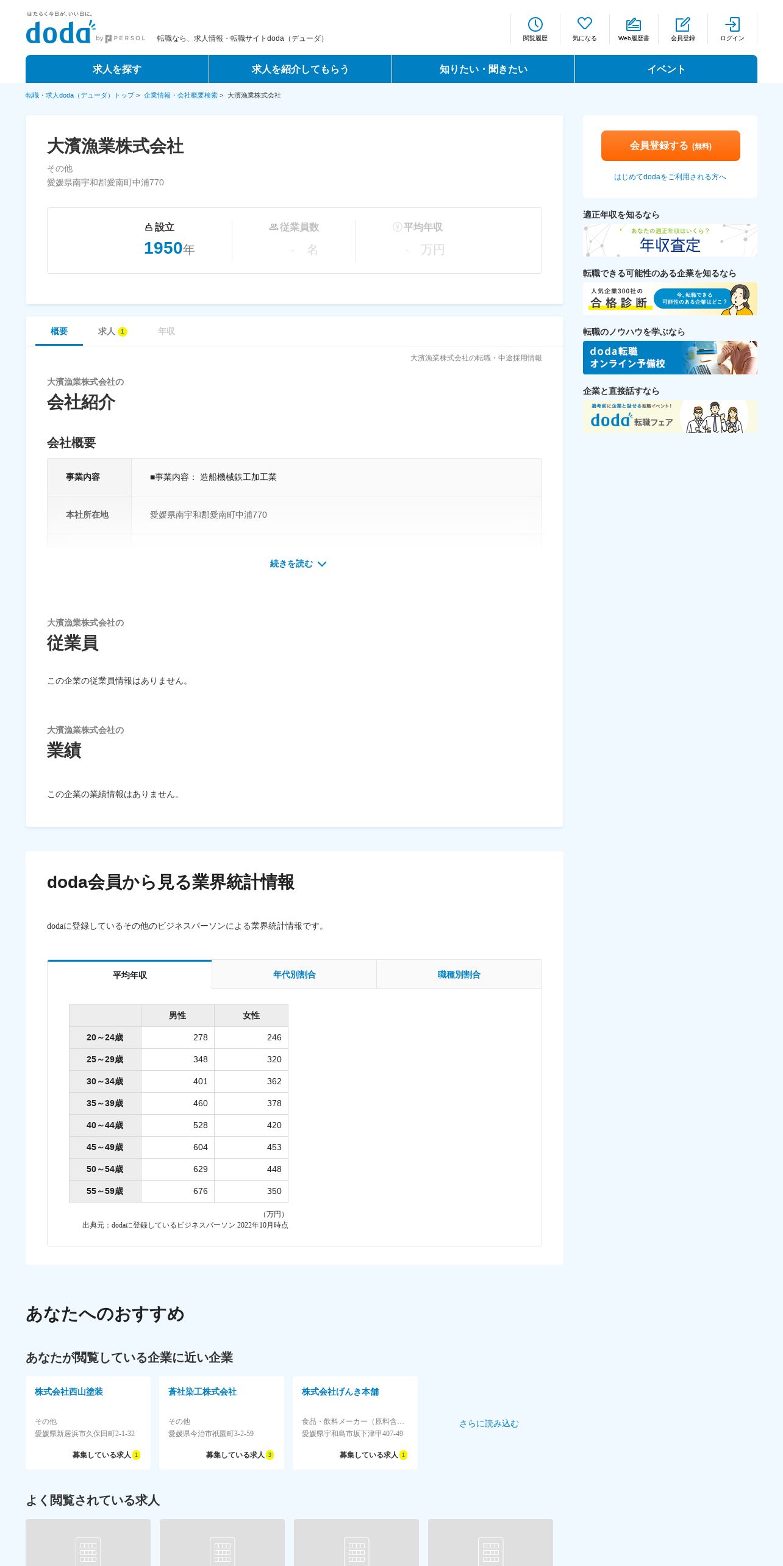Click the doda logo
Image resolution: width=783 pixels, height=1566 pixels.
tap(60, 32)
